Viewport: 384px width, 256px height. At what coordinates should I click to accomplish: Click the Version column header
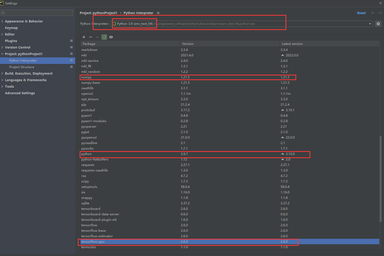(x=230, y=44)
